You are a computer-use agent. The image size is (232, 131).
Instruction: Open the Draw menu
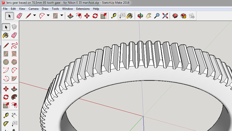click(x=45, y=9)
